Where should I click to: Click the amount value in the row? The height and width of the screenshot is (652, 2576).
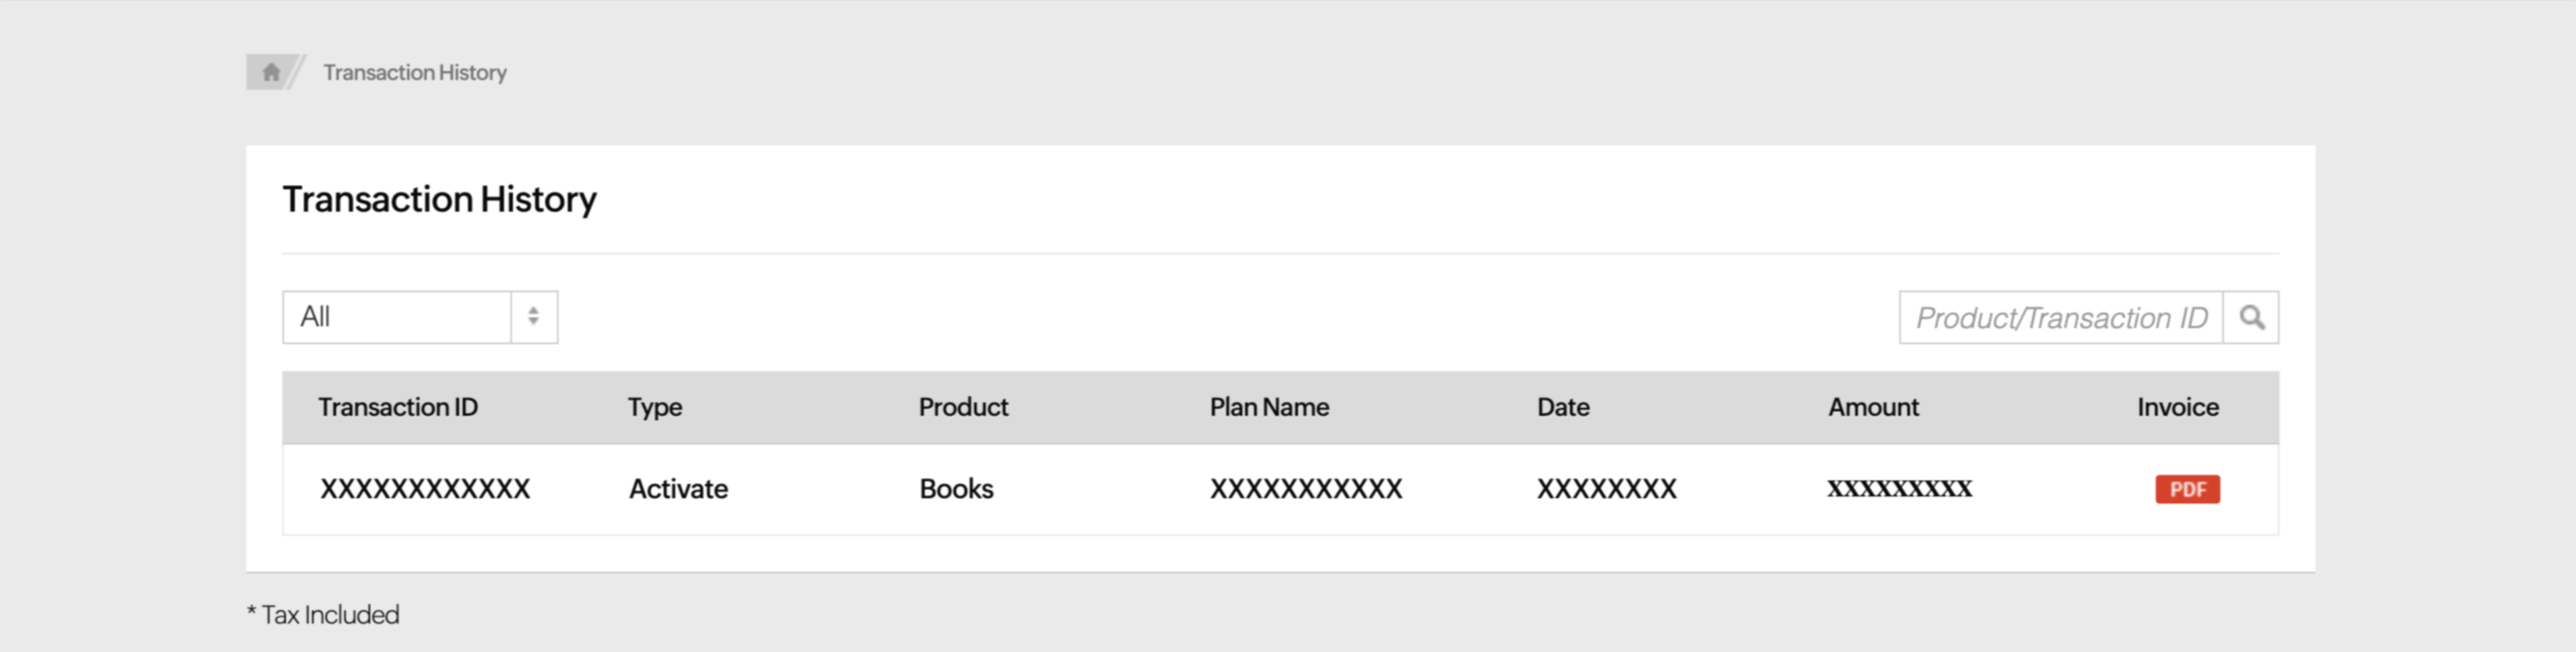[1899, 489]
